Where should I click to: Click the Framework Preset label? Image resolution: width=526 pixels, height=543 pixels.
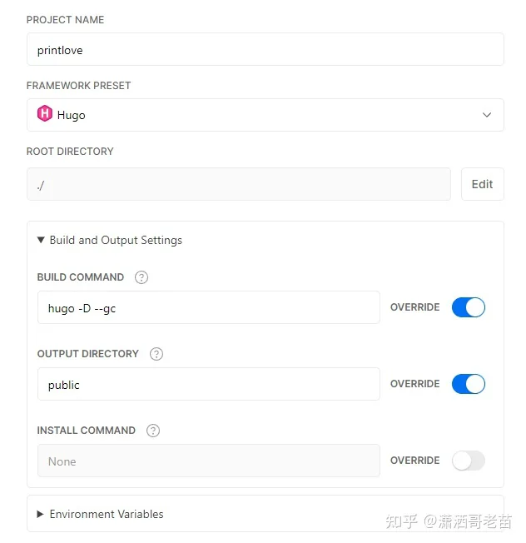click(78, 86)
